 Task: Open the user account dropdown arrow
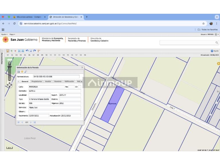(x=218, y=34)
